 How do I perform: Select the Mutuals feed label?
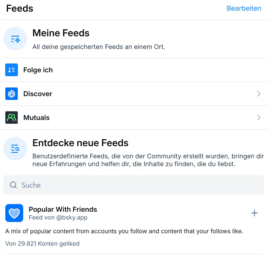(36, 118)
